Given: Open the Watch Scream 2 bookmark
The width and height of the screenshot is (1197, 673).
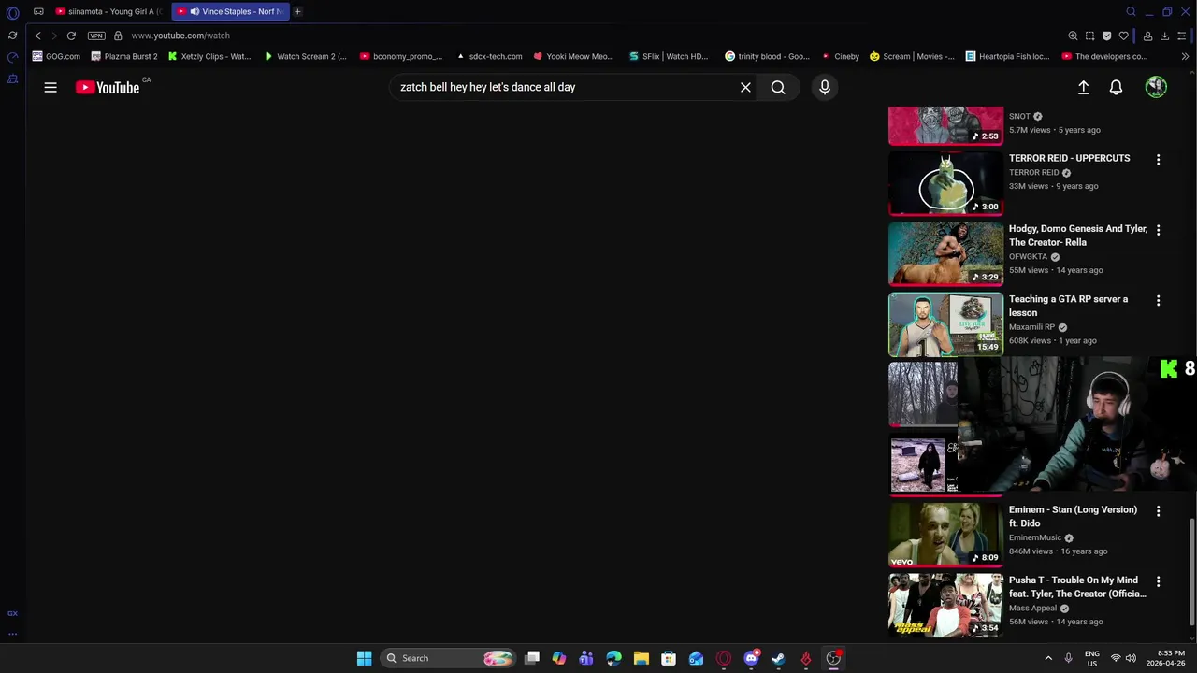Looking at the screenshot, I should click(305, 56).
